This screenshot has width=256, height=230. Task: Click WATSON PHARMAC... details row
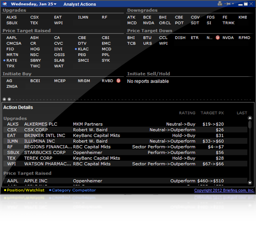tap(125, 164)
